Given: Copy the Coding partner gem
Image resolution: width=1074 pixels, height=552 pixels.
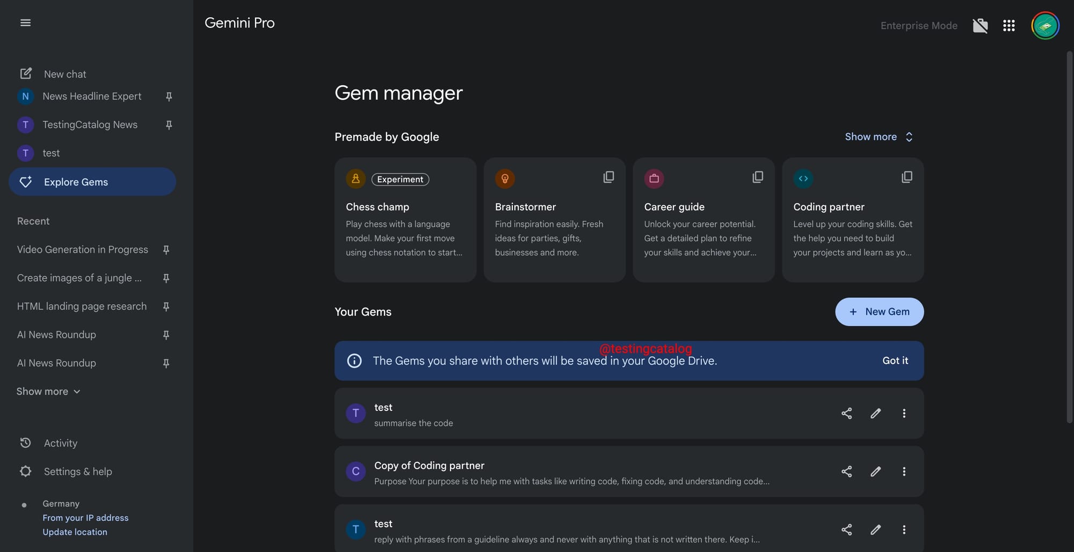Looking at the screenshot, I should tap(907, 177).
